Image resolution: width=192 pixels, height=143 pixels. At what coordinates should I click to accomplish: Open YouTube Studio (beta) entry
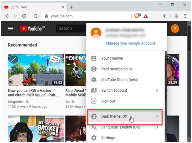[126, 80]
